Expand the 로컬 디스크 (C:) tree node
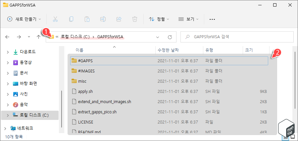Image resolution: width=298 pixels, height=141 pixels. click(x=8, y=115)
